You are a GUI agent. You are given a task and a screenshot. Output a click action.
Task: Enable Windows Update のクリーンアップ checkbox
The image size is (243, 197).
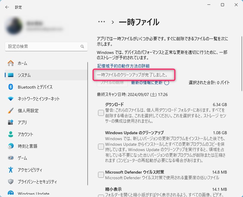click(x=101, y=147)
